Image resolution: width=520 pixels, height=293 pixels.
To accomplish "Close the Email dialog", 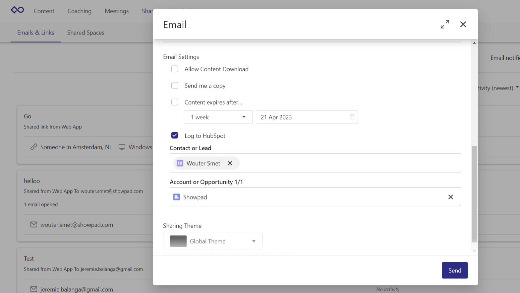I will tap(463, 24).
